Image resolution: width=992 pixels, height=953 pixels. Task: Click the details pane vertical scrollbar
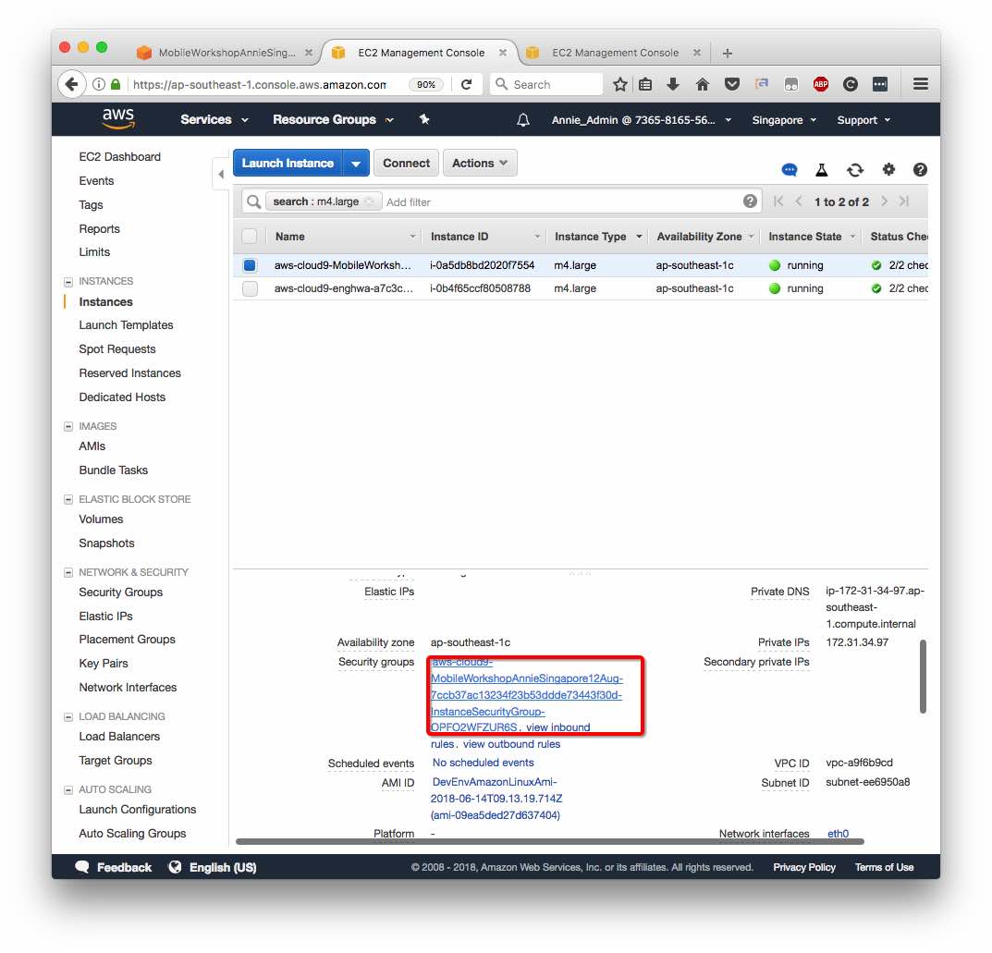pyautogui.click(x=923, y=677)
